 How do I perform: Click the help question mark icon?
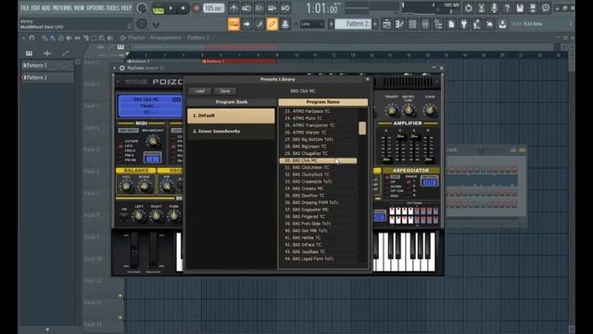pos(507,8)
